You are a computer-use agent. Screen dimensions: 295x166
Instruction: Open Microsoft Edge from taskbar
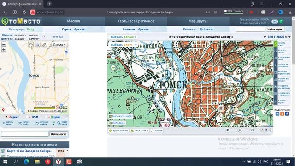pos(26,162)
